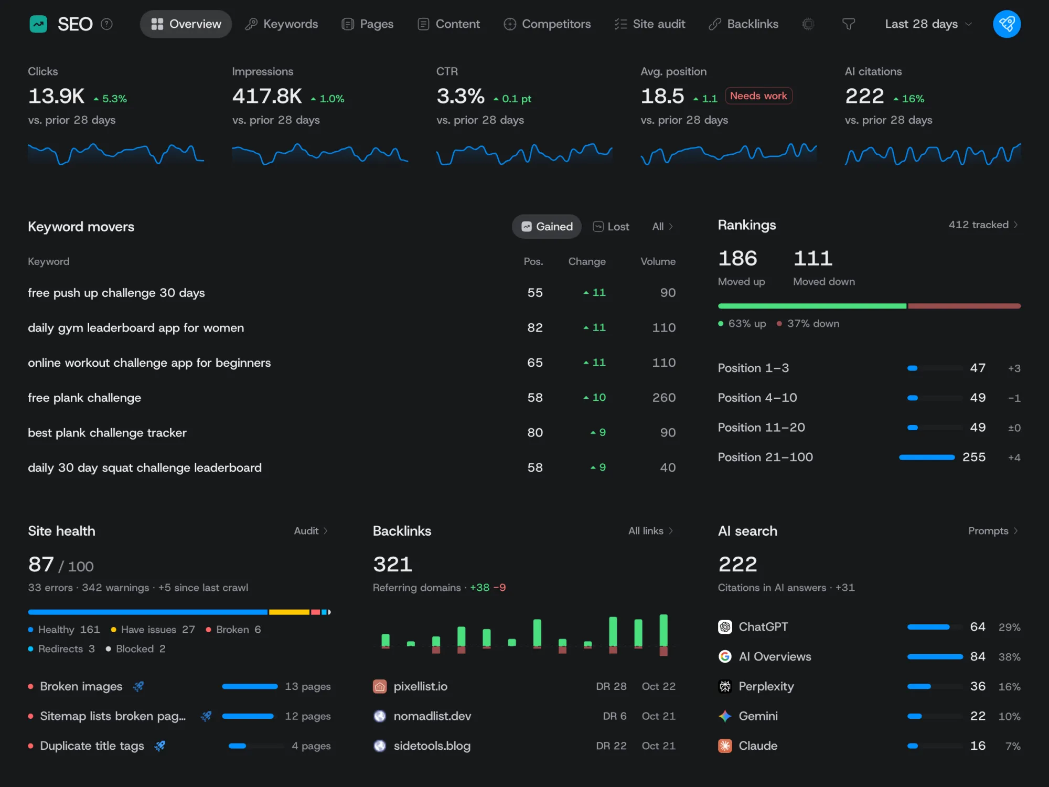Expand All keyword movers

663,227
